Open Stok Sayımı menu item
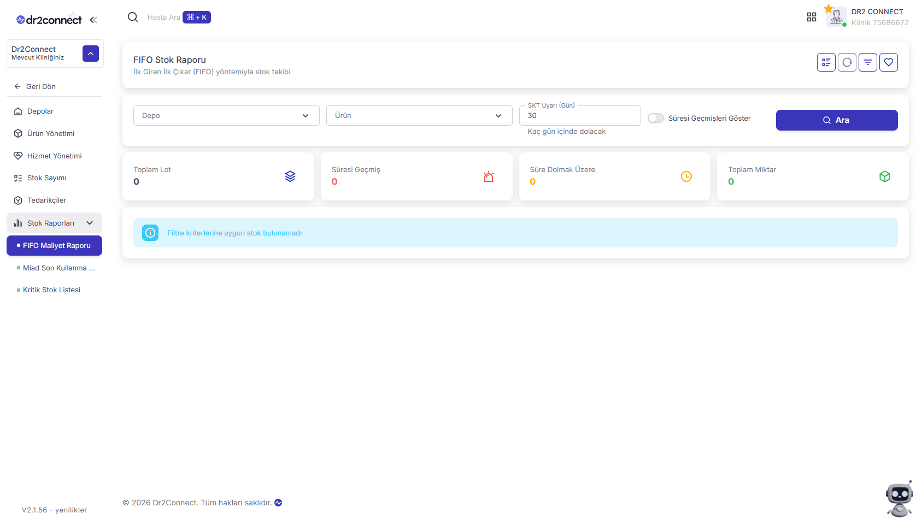This screenshot has width=922, height=519. point(54,178)
